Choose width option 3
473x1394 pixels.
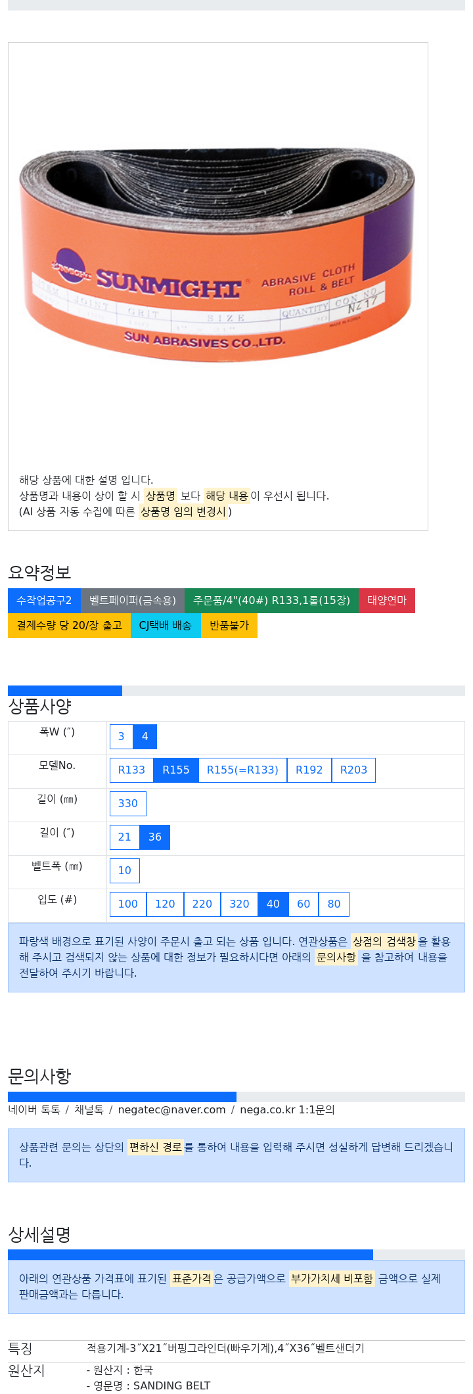point(121,737)
